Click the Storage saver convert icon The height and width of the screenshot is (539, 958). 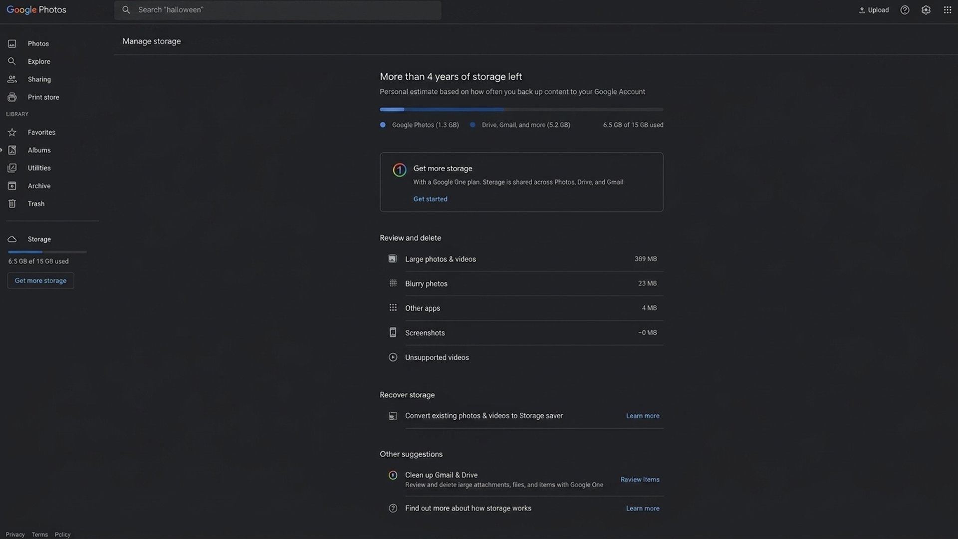pyautogui.click(x=393, y=416)
